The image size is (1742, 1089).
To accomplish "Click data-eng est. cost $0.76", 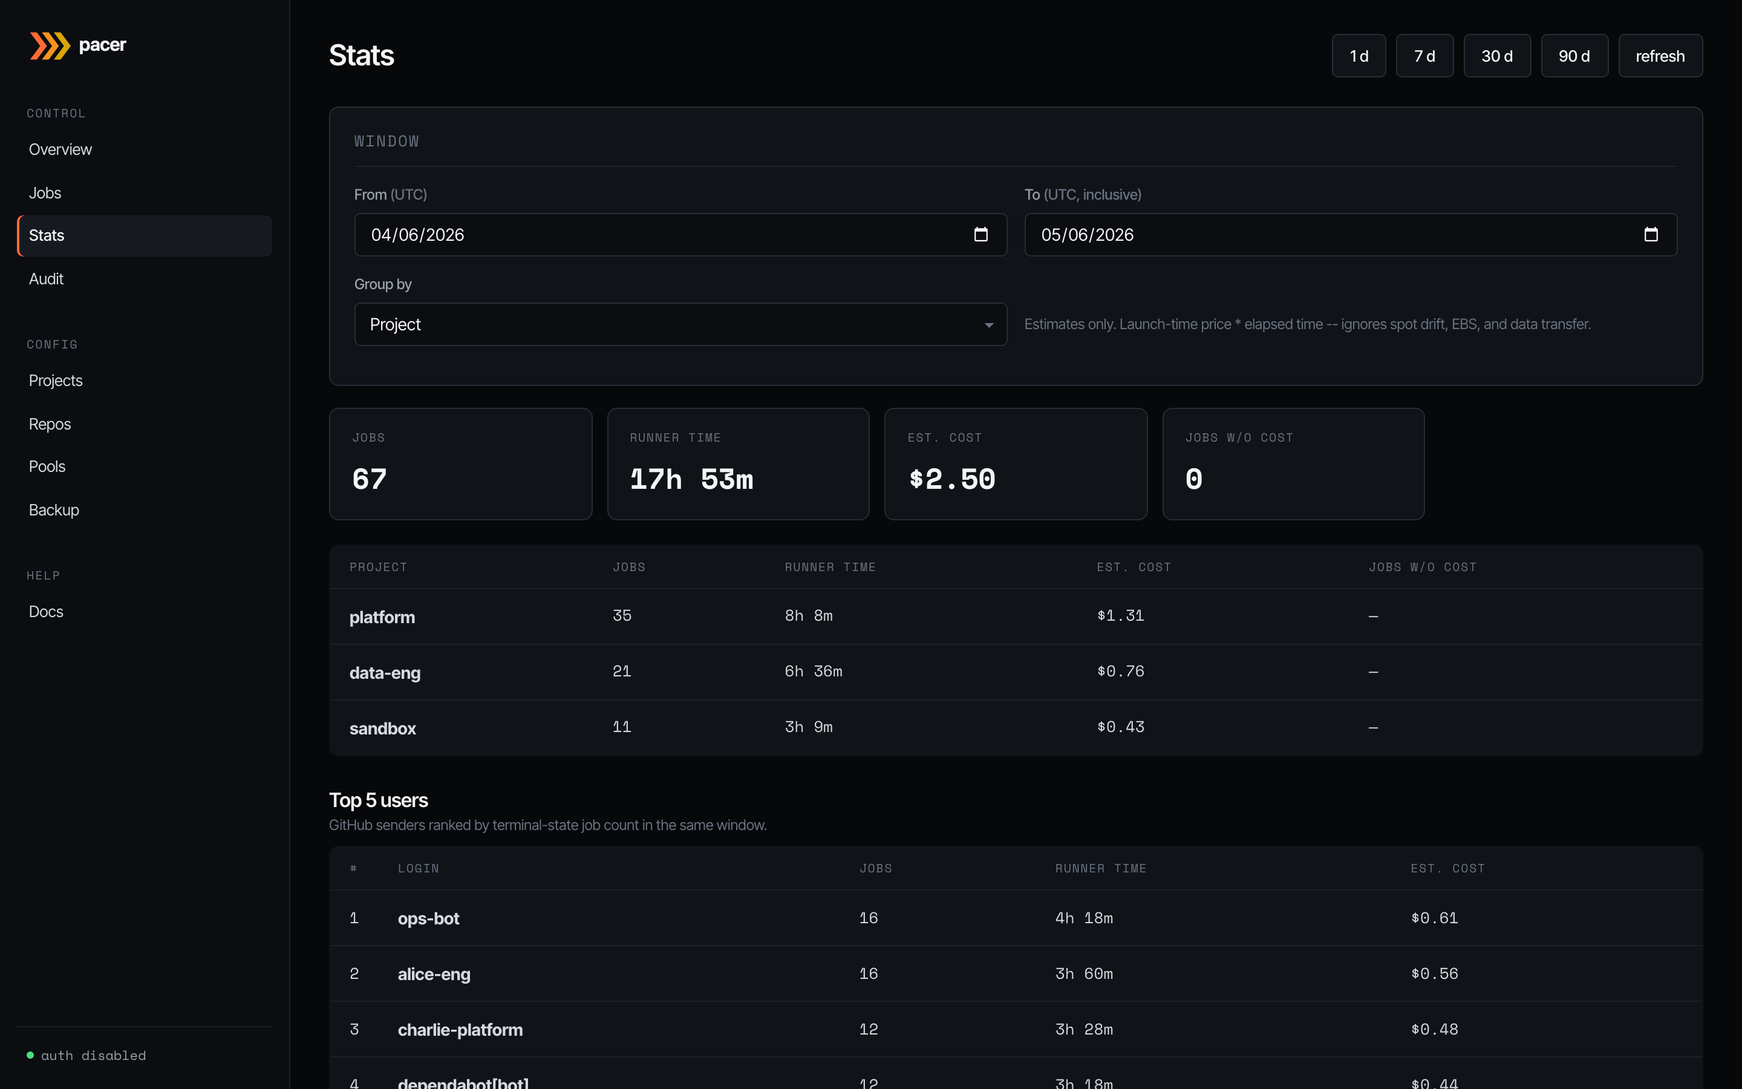I will pyautogui.click(x=1121, y=672).
